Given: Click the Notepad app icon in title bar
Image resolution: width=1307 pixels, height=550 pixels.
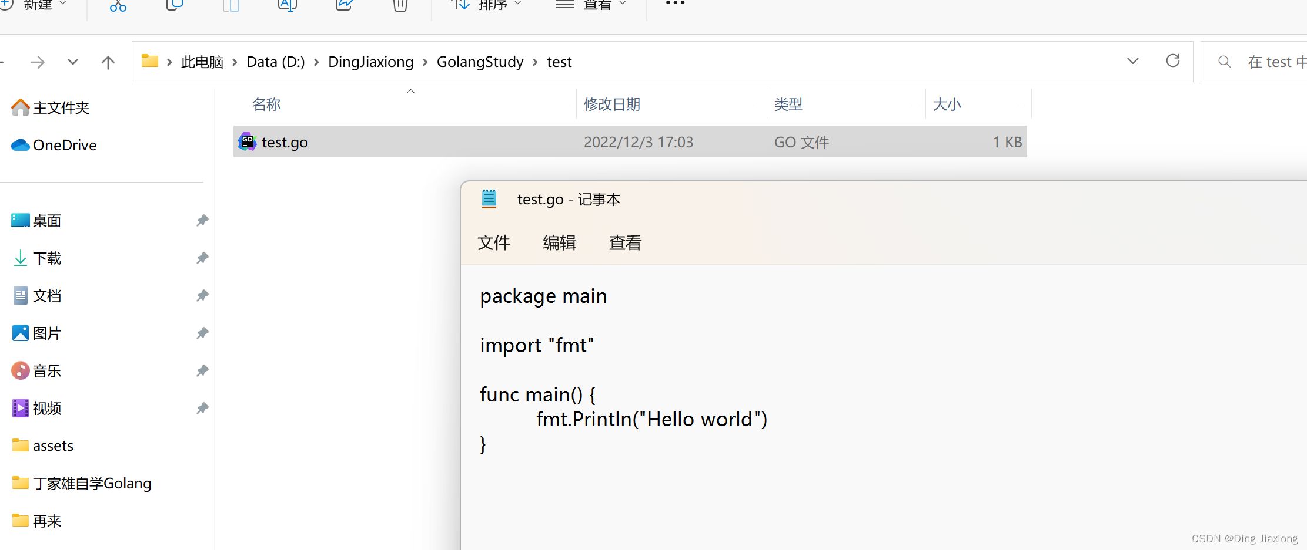Looking at the screenshot, I should tap(489, 199).
